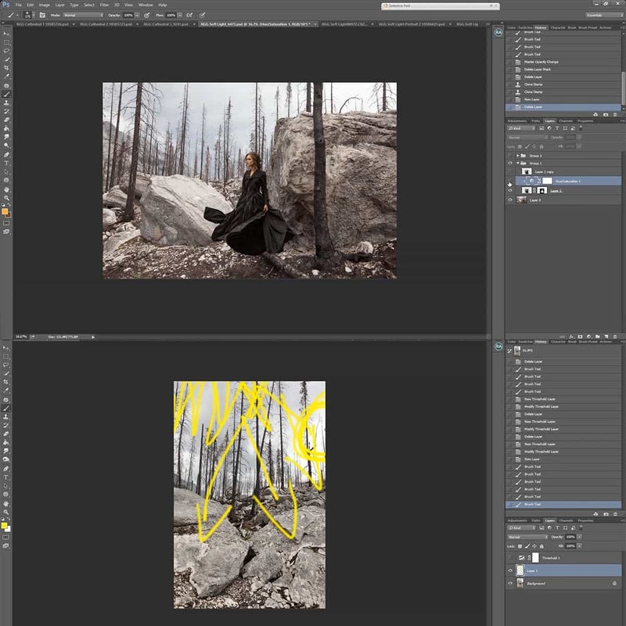This screenshot has height=626, width=626.
Task: Select the Threshold 1 layer thumbnail
Action: 521,556
